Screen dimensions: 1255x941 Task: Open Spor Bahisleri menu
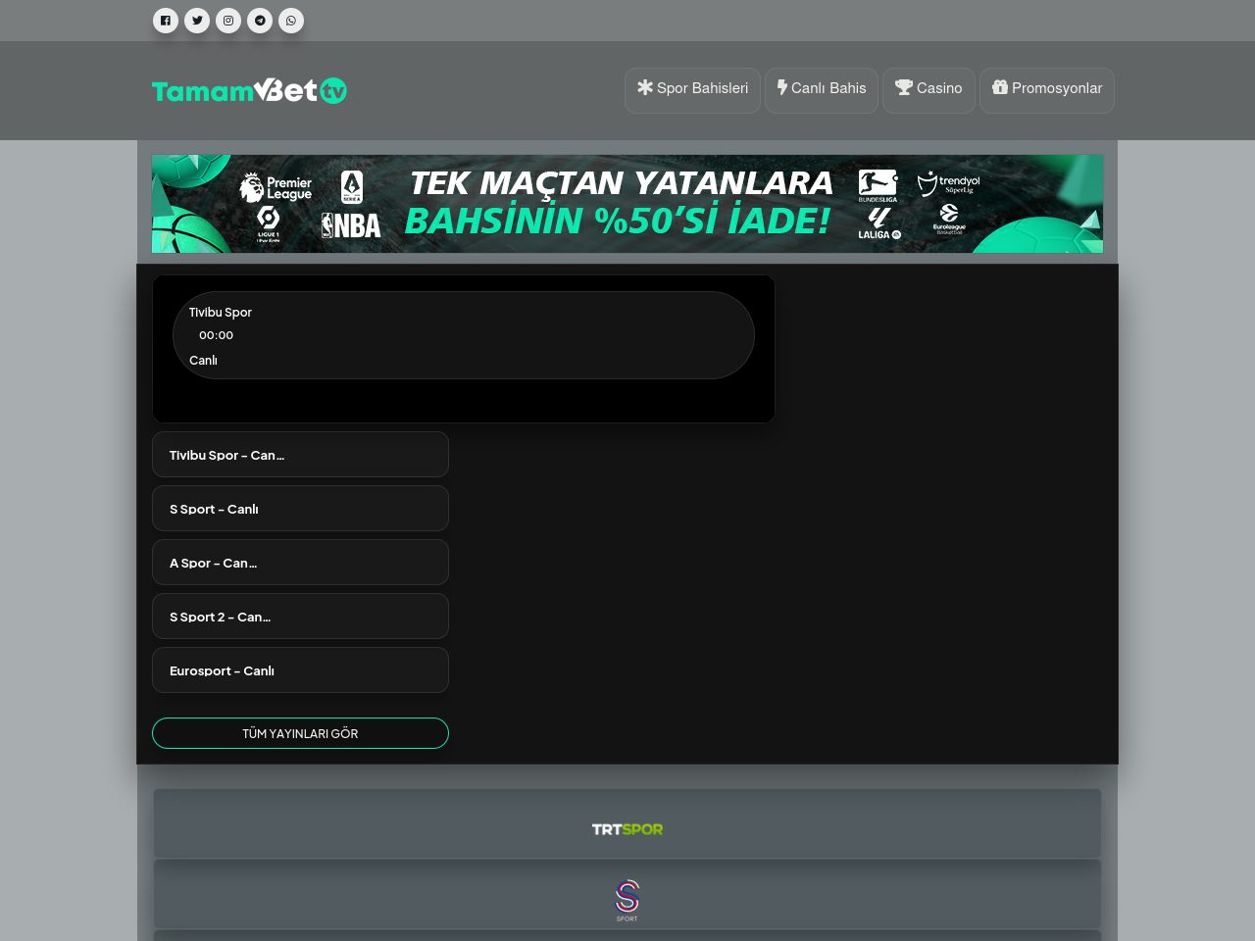692,90
